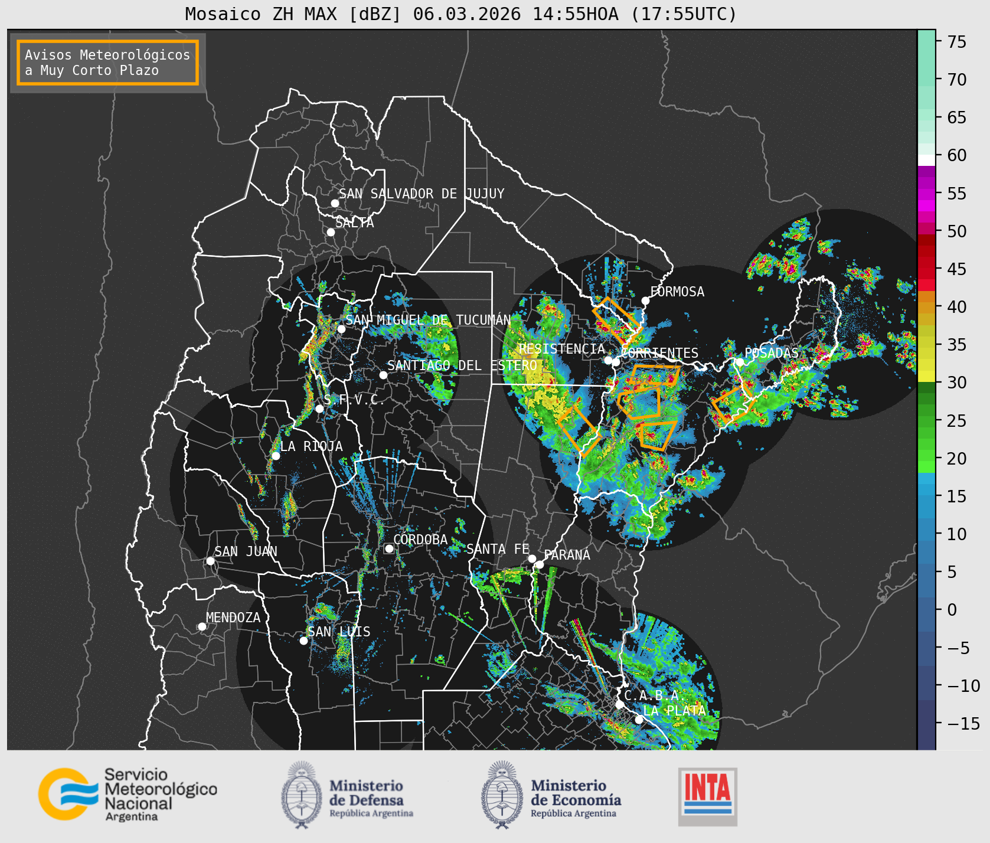This screenshot has height=843, width=990.
Task: Click the FORMOSA label
Action: 677,292
